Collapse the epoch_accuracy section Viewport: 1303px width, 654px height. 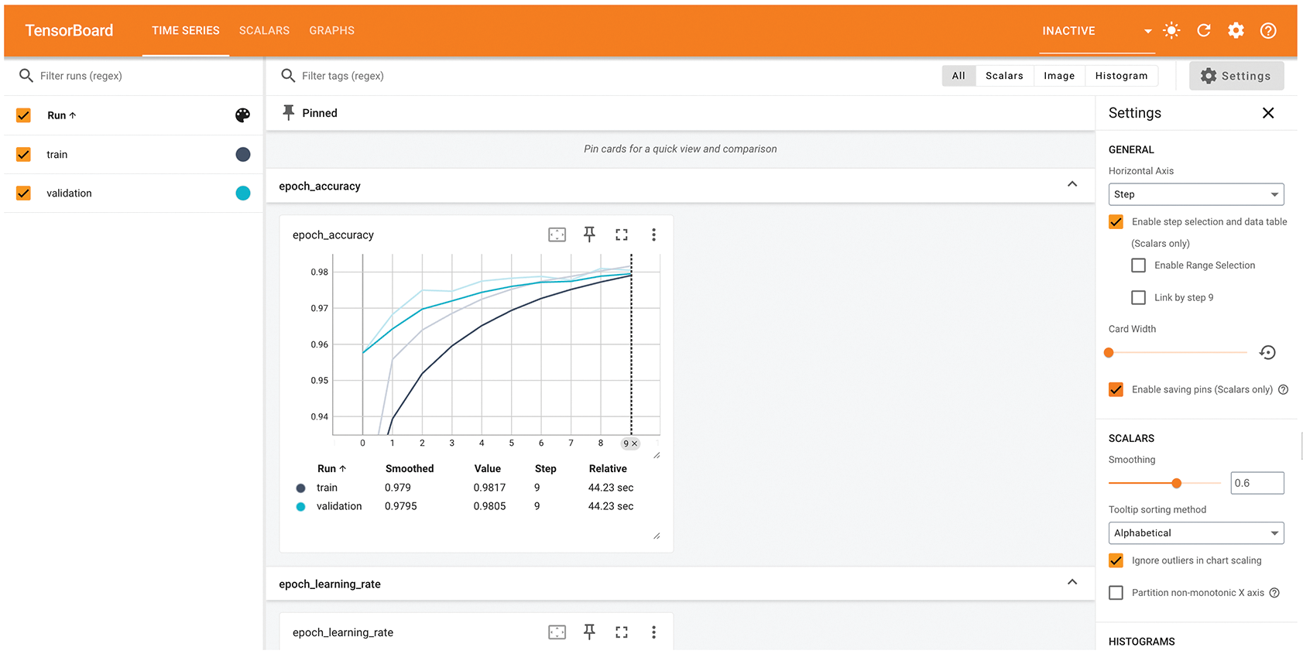[x=1072, y=185]
